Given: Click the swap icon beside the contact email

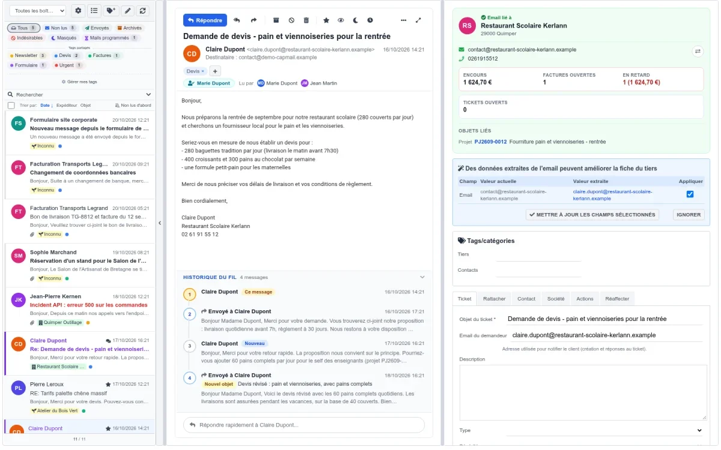Looking at the screenshot, I should tap(698, 52).
